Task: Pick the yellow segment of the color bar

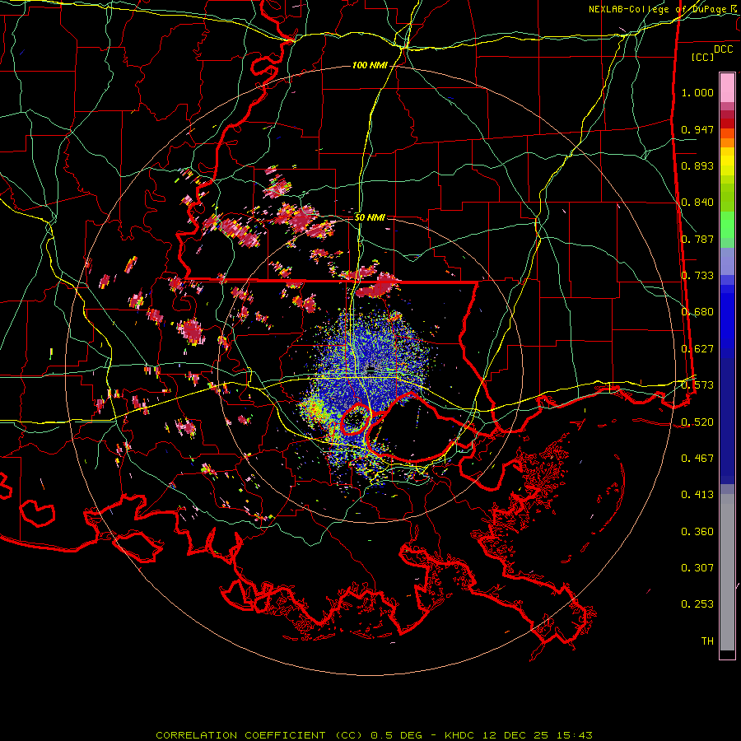Action: 727,161
